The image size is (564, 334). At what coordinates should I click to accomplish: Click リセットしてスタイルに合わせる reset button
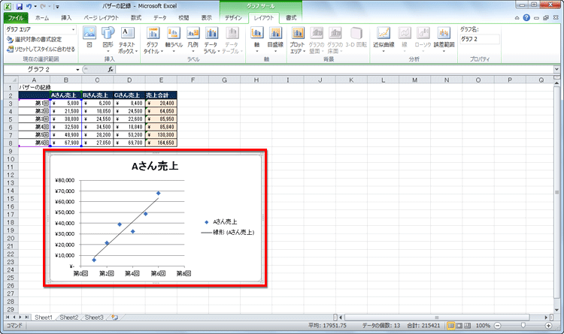point(41,49)
